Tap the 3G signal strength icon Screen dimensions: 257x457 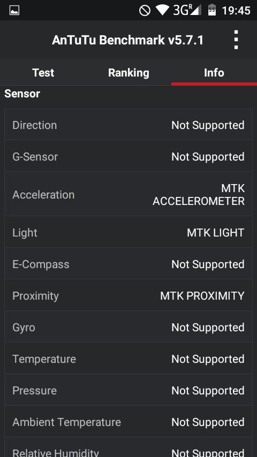[187, 10]
